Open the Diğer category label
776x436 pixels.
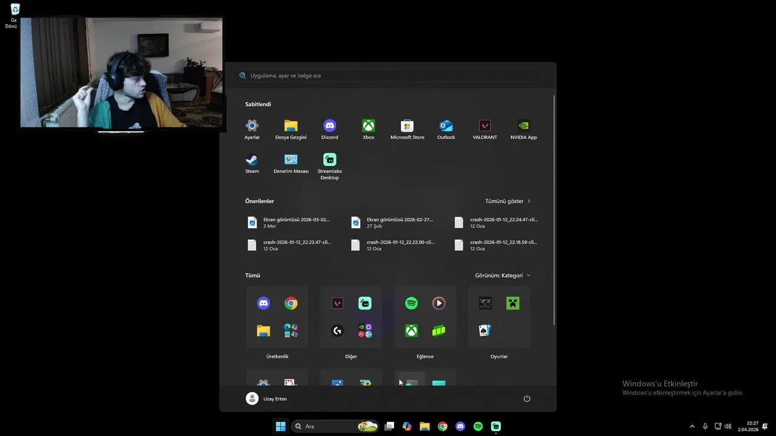pos(351,357)
